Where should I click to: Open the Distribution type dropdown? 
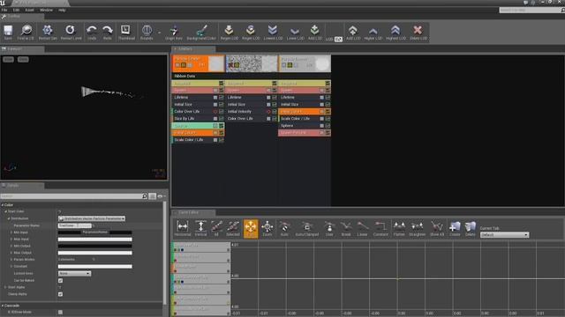click(x=92, y=218)
